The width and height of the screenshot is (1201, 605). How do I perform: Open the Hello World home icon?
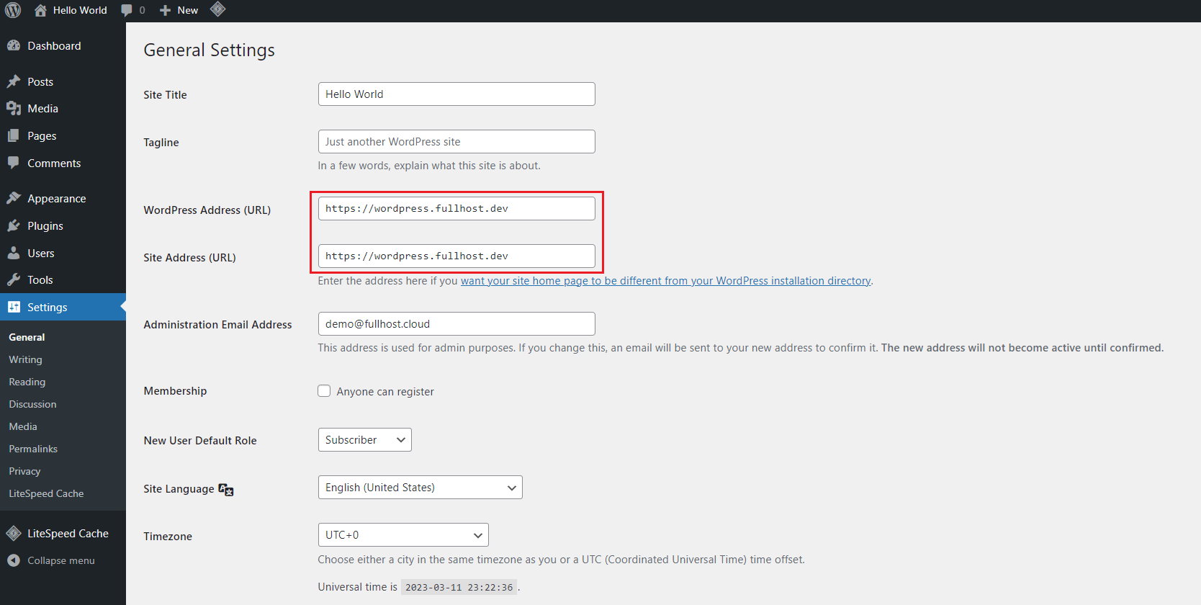pyautogui.click(x=41, y=10)
